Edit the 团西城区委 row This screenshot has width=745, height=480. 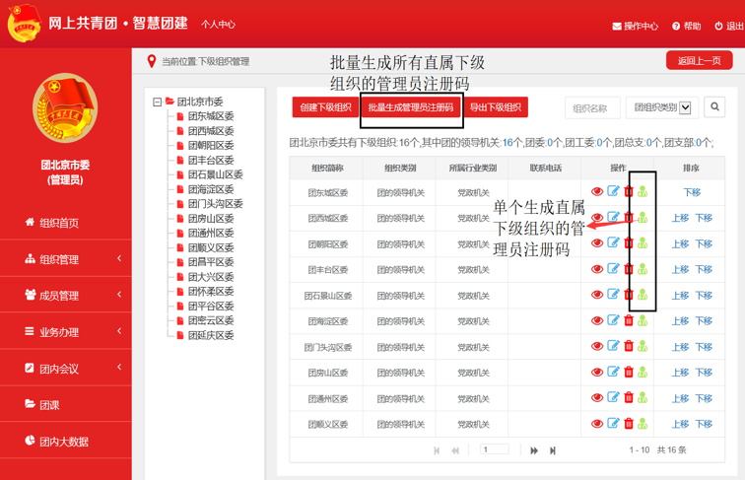click(613, 217)
